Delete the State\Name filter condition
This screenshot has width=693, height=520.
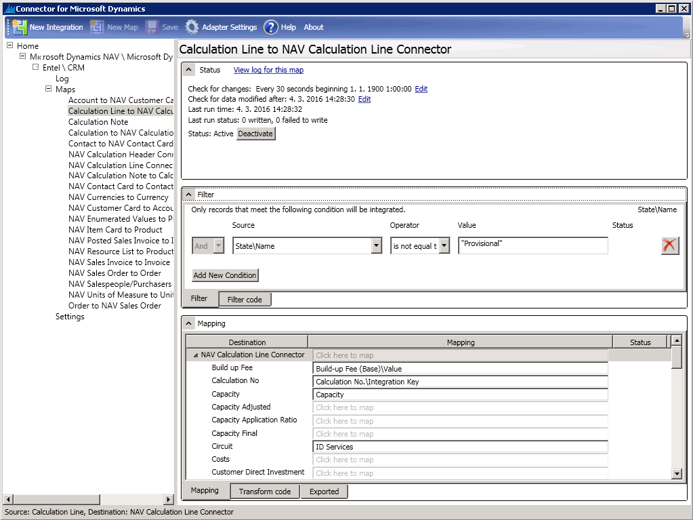669,245
